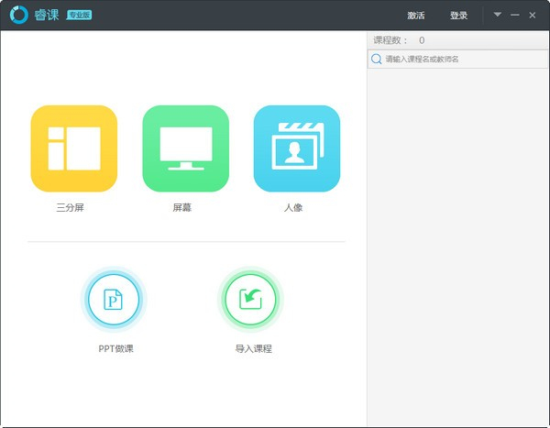The width and height of the screenshot is (550, 428).
Task: Focus the course or teacher name search field
Action: pos(463,59)
